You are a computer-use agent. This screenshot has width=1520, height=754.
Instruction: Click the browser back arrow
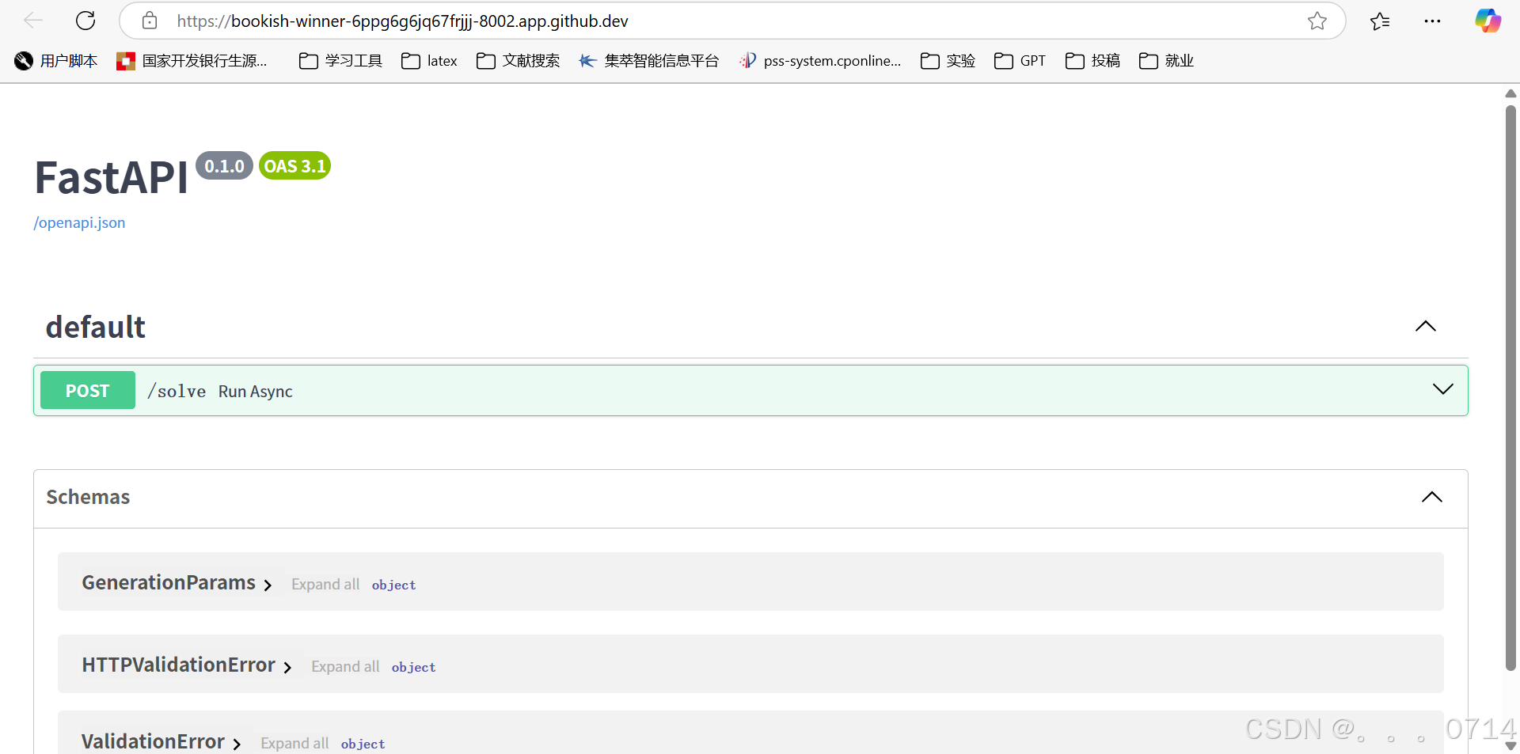point(33,21)
